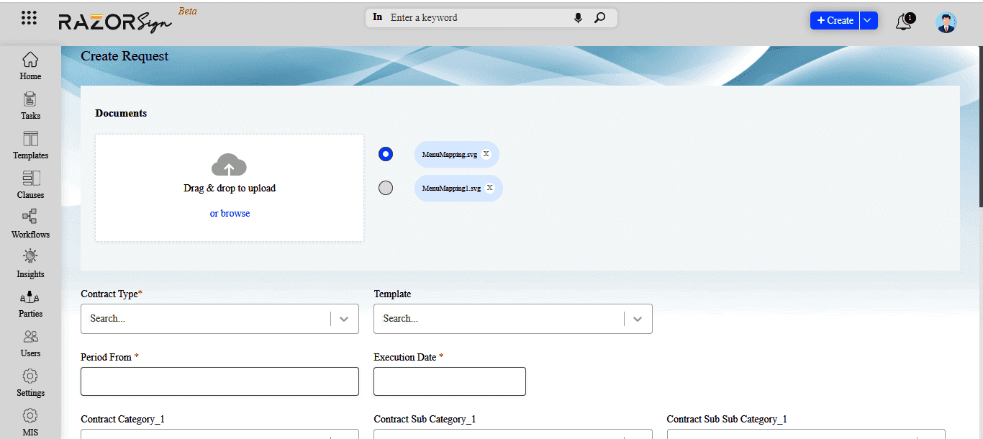This screenshot has height=439, width=983.
Task: Go to Home in the sidebar
Action: 30,65
